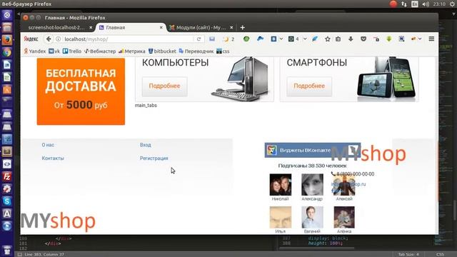Click the VK extension toolbar icon

(273, 39)
